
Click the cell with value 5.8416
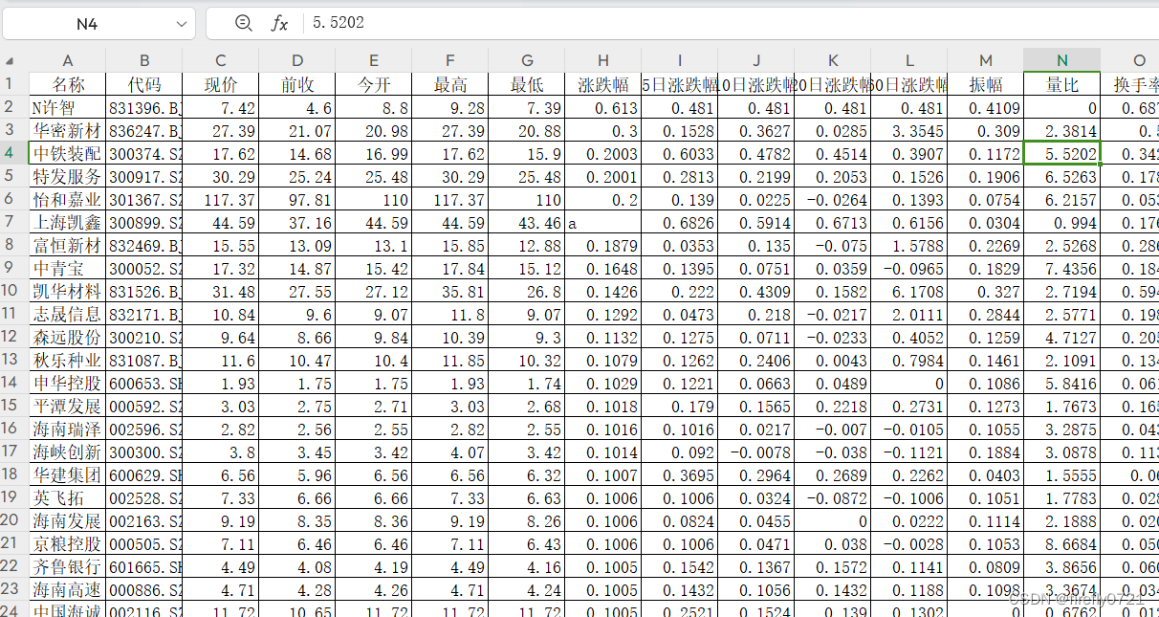pyautogui.click(x=1062, y=383)
